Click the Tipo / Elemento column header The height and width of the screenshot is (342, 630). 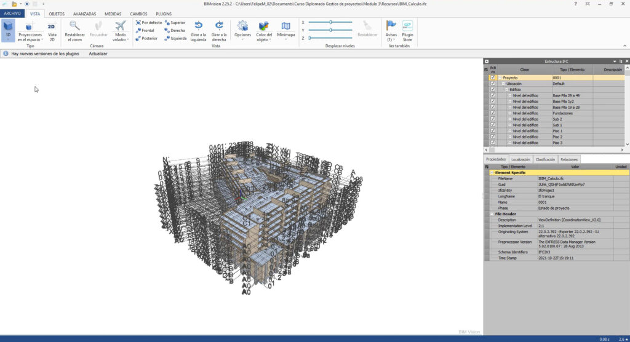[572, 70]
